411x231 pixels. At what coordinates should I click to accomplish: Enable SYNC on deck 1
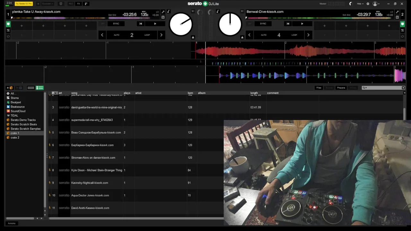[x=116, y=23]
